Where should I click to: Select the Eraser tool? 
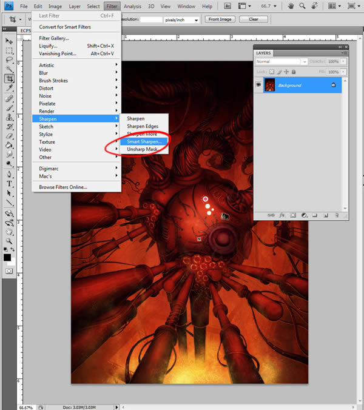tap(9, 136)
